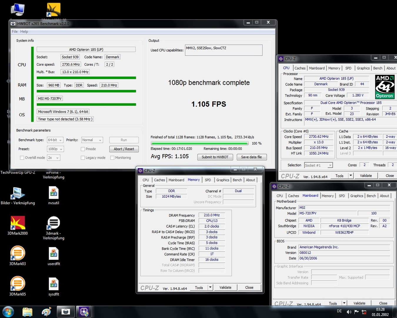The height and width of the screenshot is (318, 397).
Task: Click the greyed Run button
Action: (124, 140)
